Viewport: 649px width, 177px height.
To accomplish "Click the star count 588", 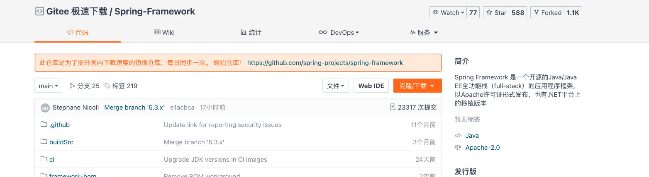I will coord(518,13).
